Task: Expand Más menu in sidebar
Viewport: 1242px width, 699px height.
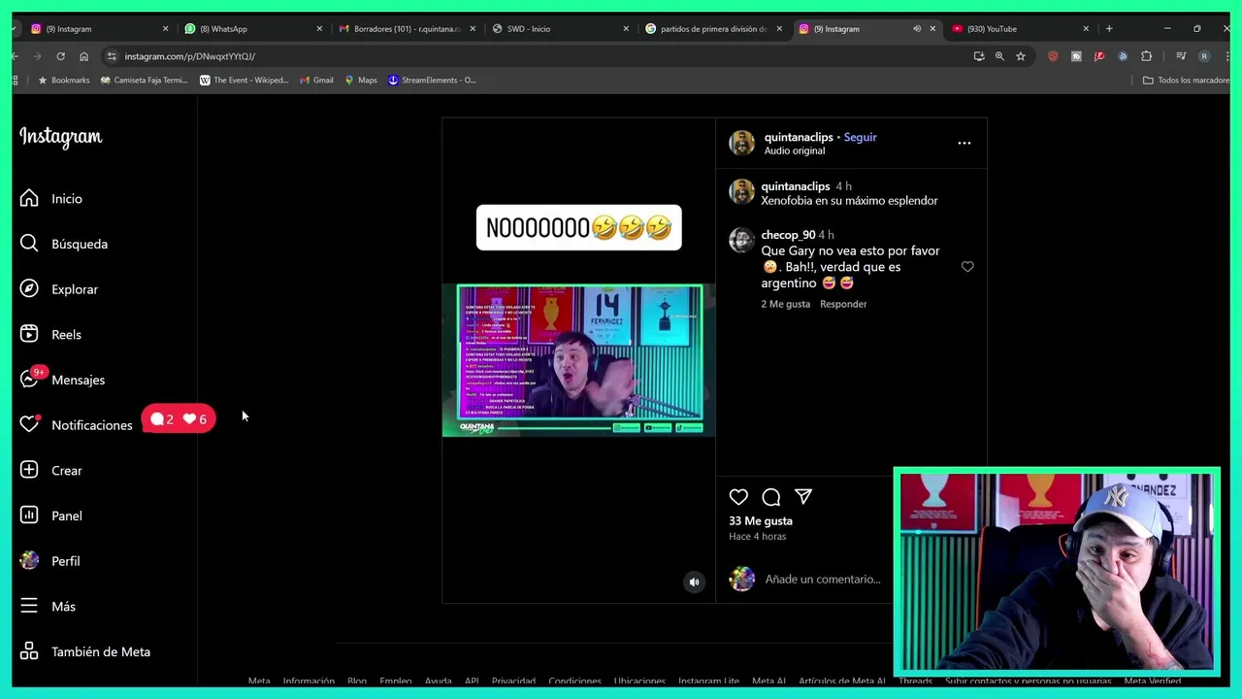Action: point(49,606)
